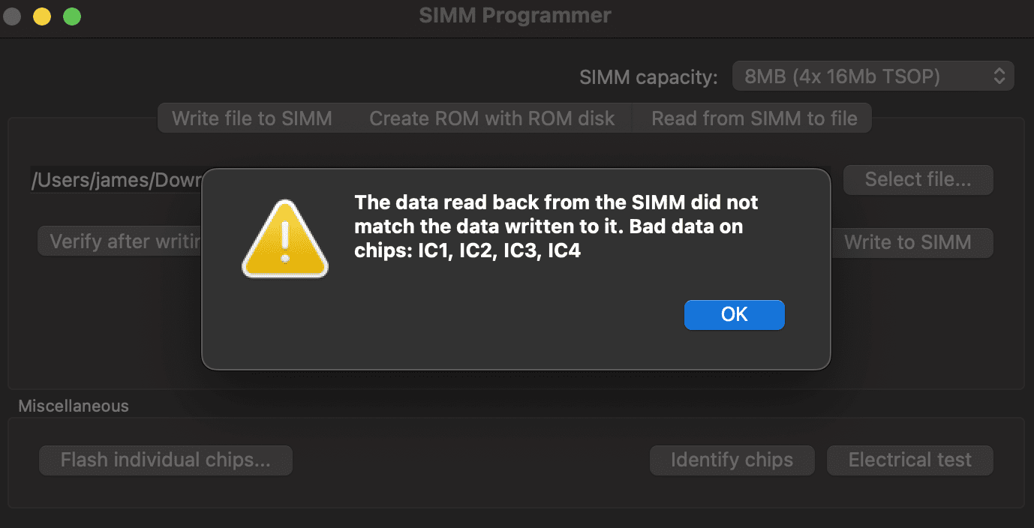Click the yellow warning triangle icon
1034x528 pixels.
[285, 239]
